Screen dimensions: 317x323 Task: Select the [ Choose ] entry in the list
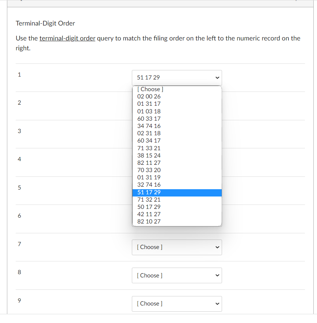[150, 89]
